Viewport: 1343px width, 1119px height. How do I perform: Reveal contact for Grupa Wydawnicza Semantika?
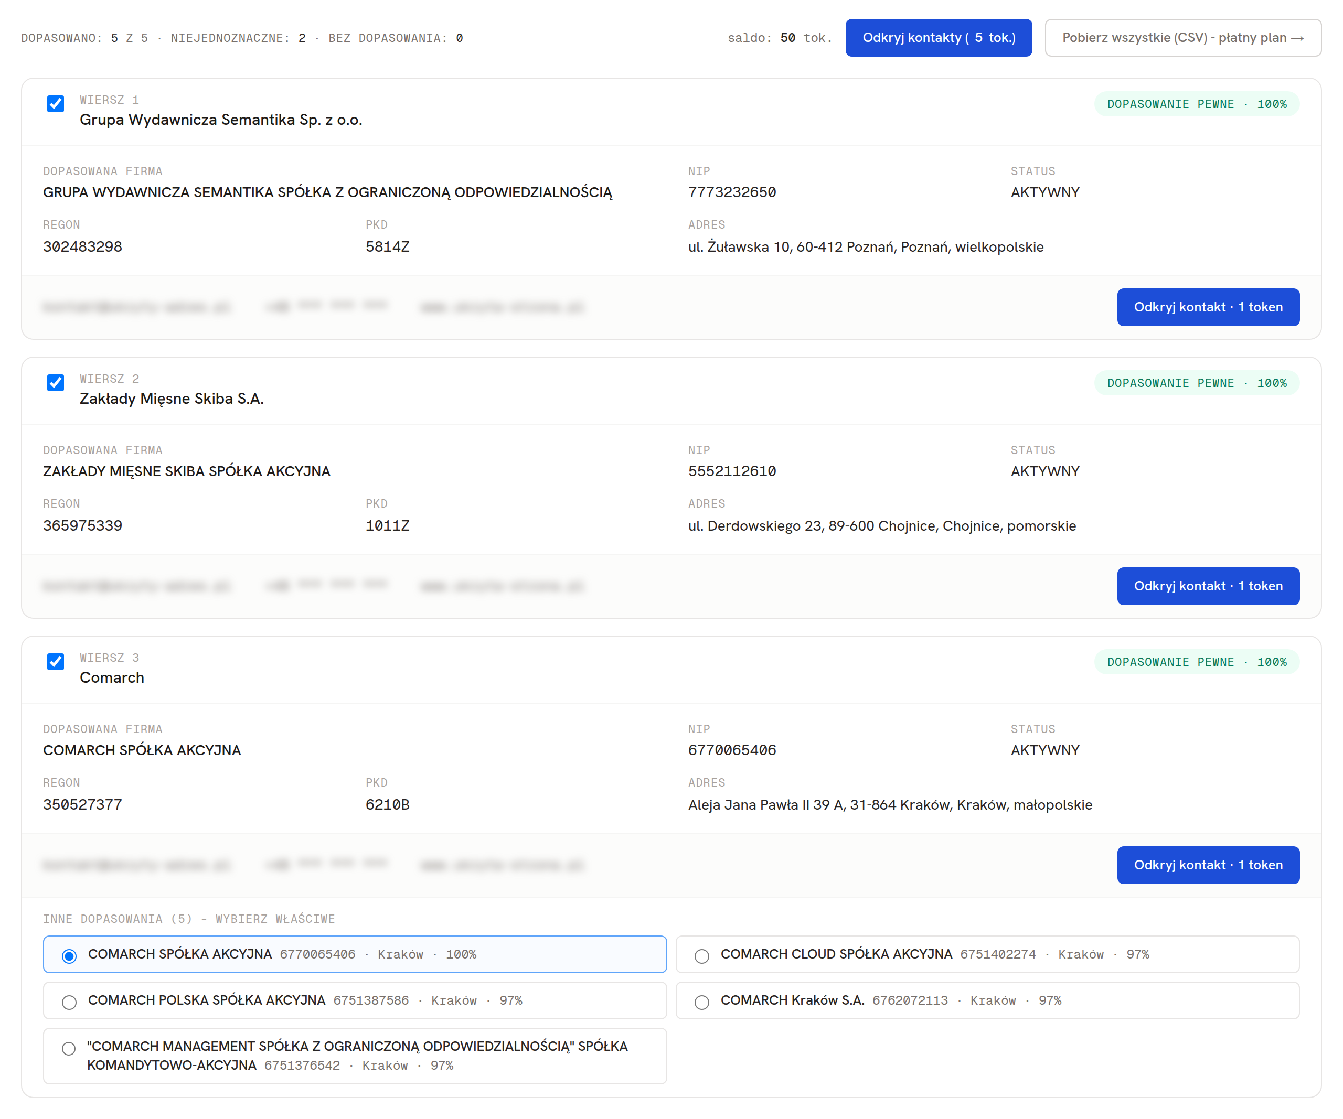(1208, 307)
